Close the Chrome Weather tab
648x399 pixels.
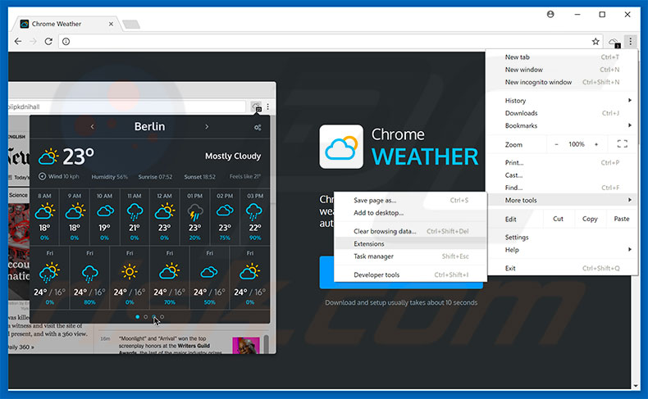[x=111, y=24]
